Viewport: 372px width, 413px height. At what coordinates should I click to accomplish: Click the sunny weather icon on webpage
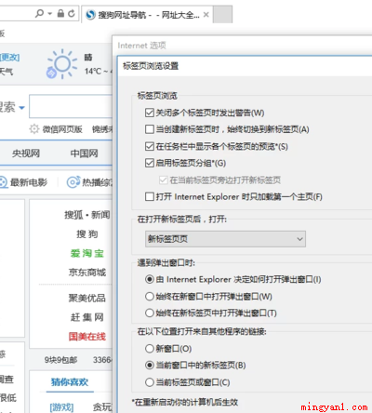(61, 64)
